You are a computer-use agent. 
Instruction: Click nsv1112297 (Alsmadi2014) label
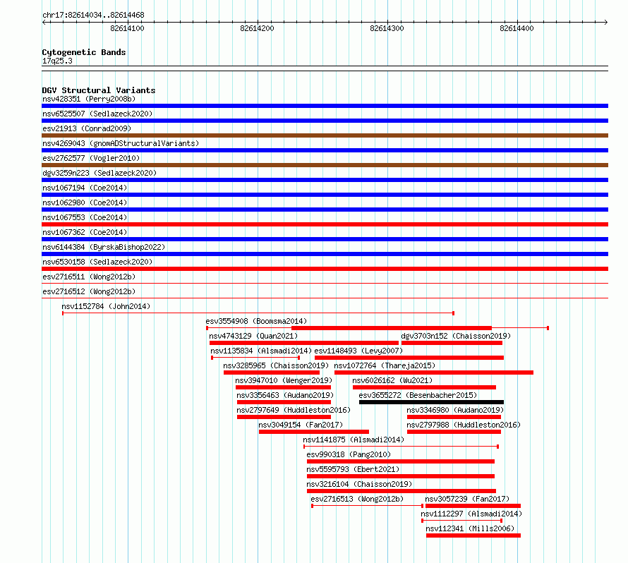pos(471,514)
